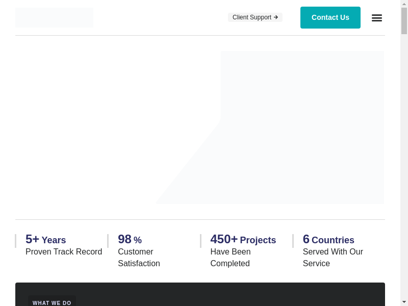This screenshot has width=408, height=306.
Task: Select the "98 %" stat heading
Action: [130, 240]
